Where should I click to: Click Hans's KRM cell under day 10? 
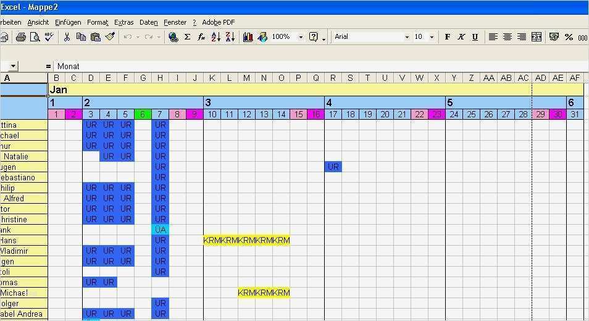pos(212,240)
